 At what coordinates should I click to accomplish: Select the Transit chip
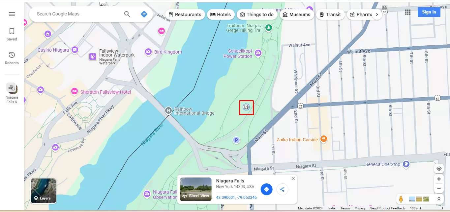(x=330, y=14)
